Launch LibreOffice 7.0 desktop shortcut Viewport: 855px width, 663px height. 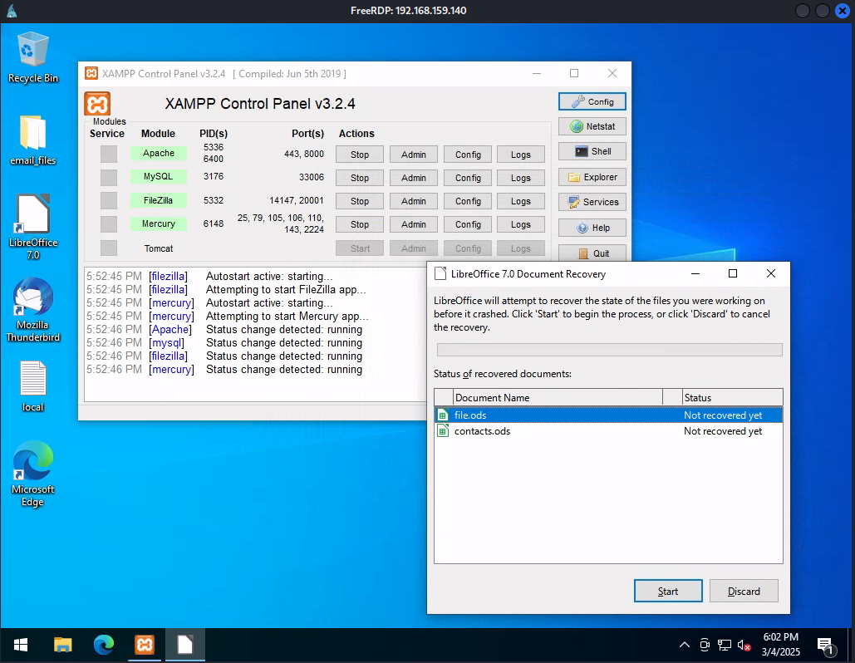click(32, 226)
